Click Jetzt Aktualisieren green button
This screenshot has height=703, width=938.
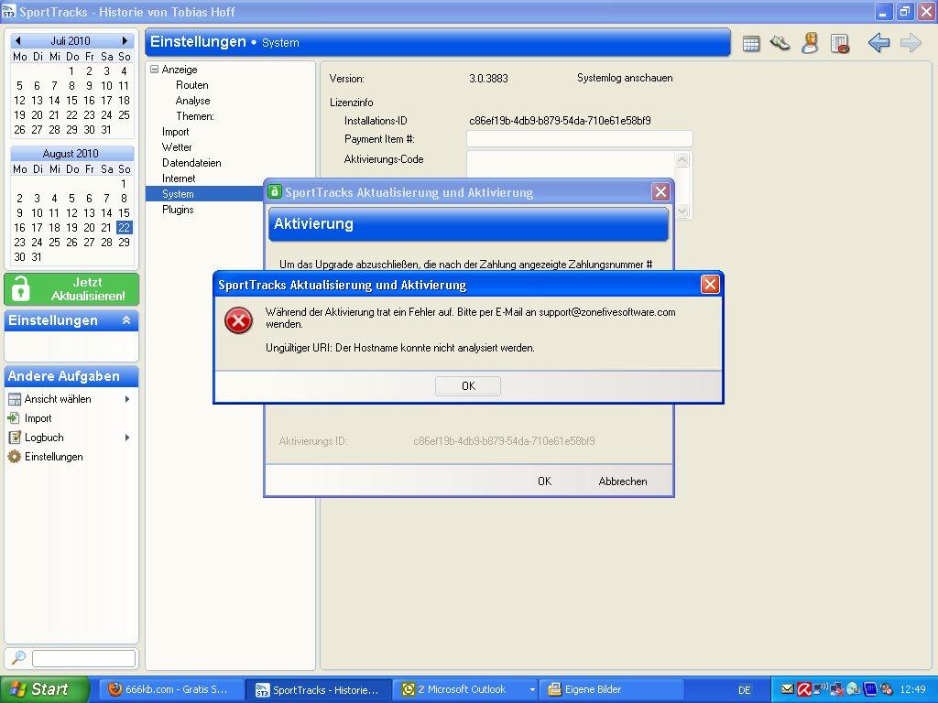tap(71, 288)
